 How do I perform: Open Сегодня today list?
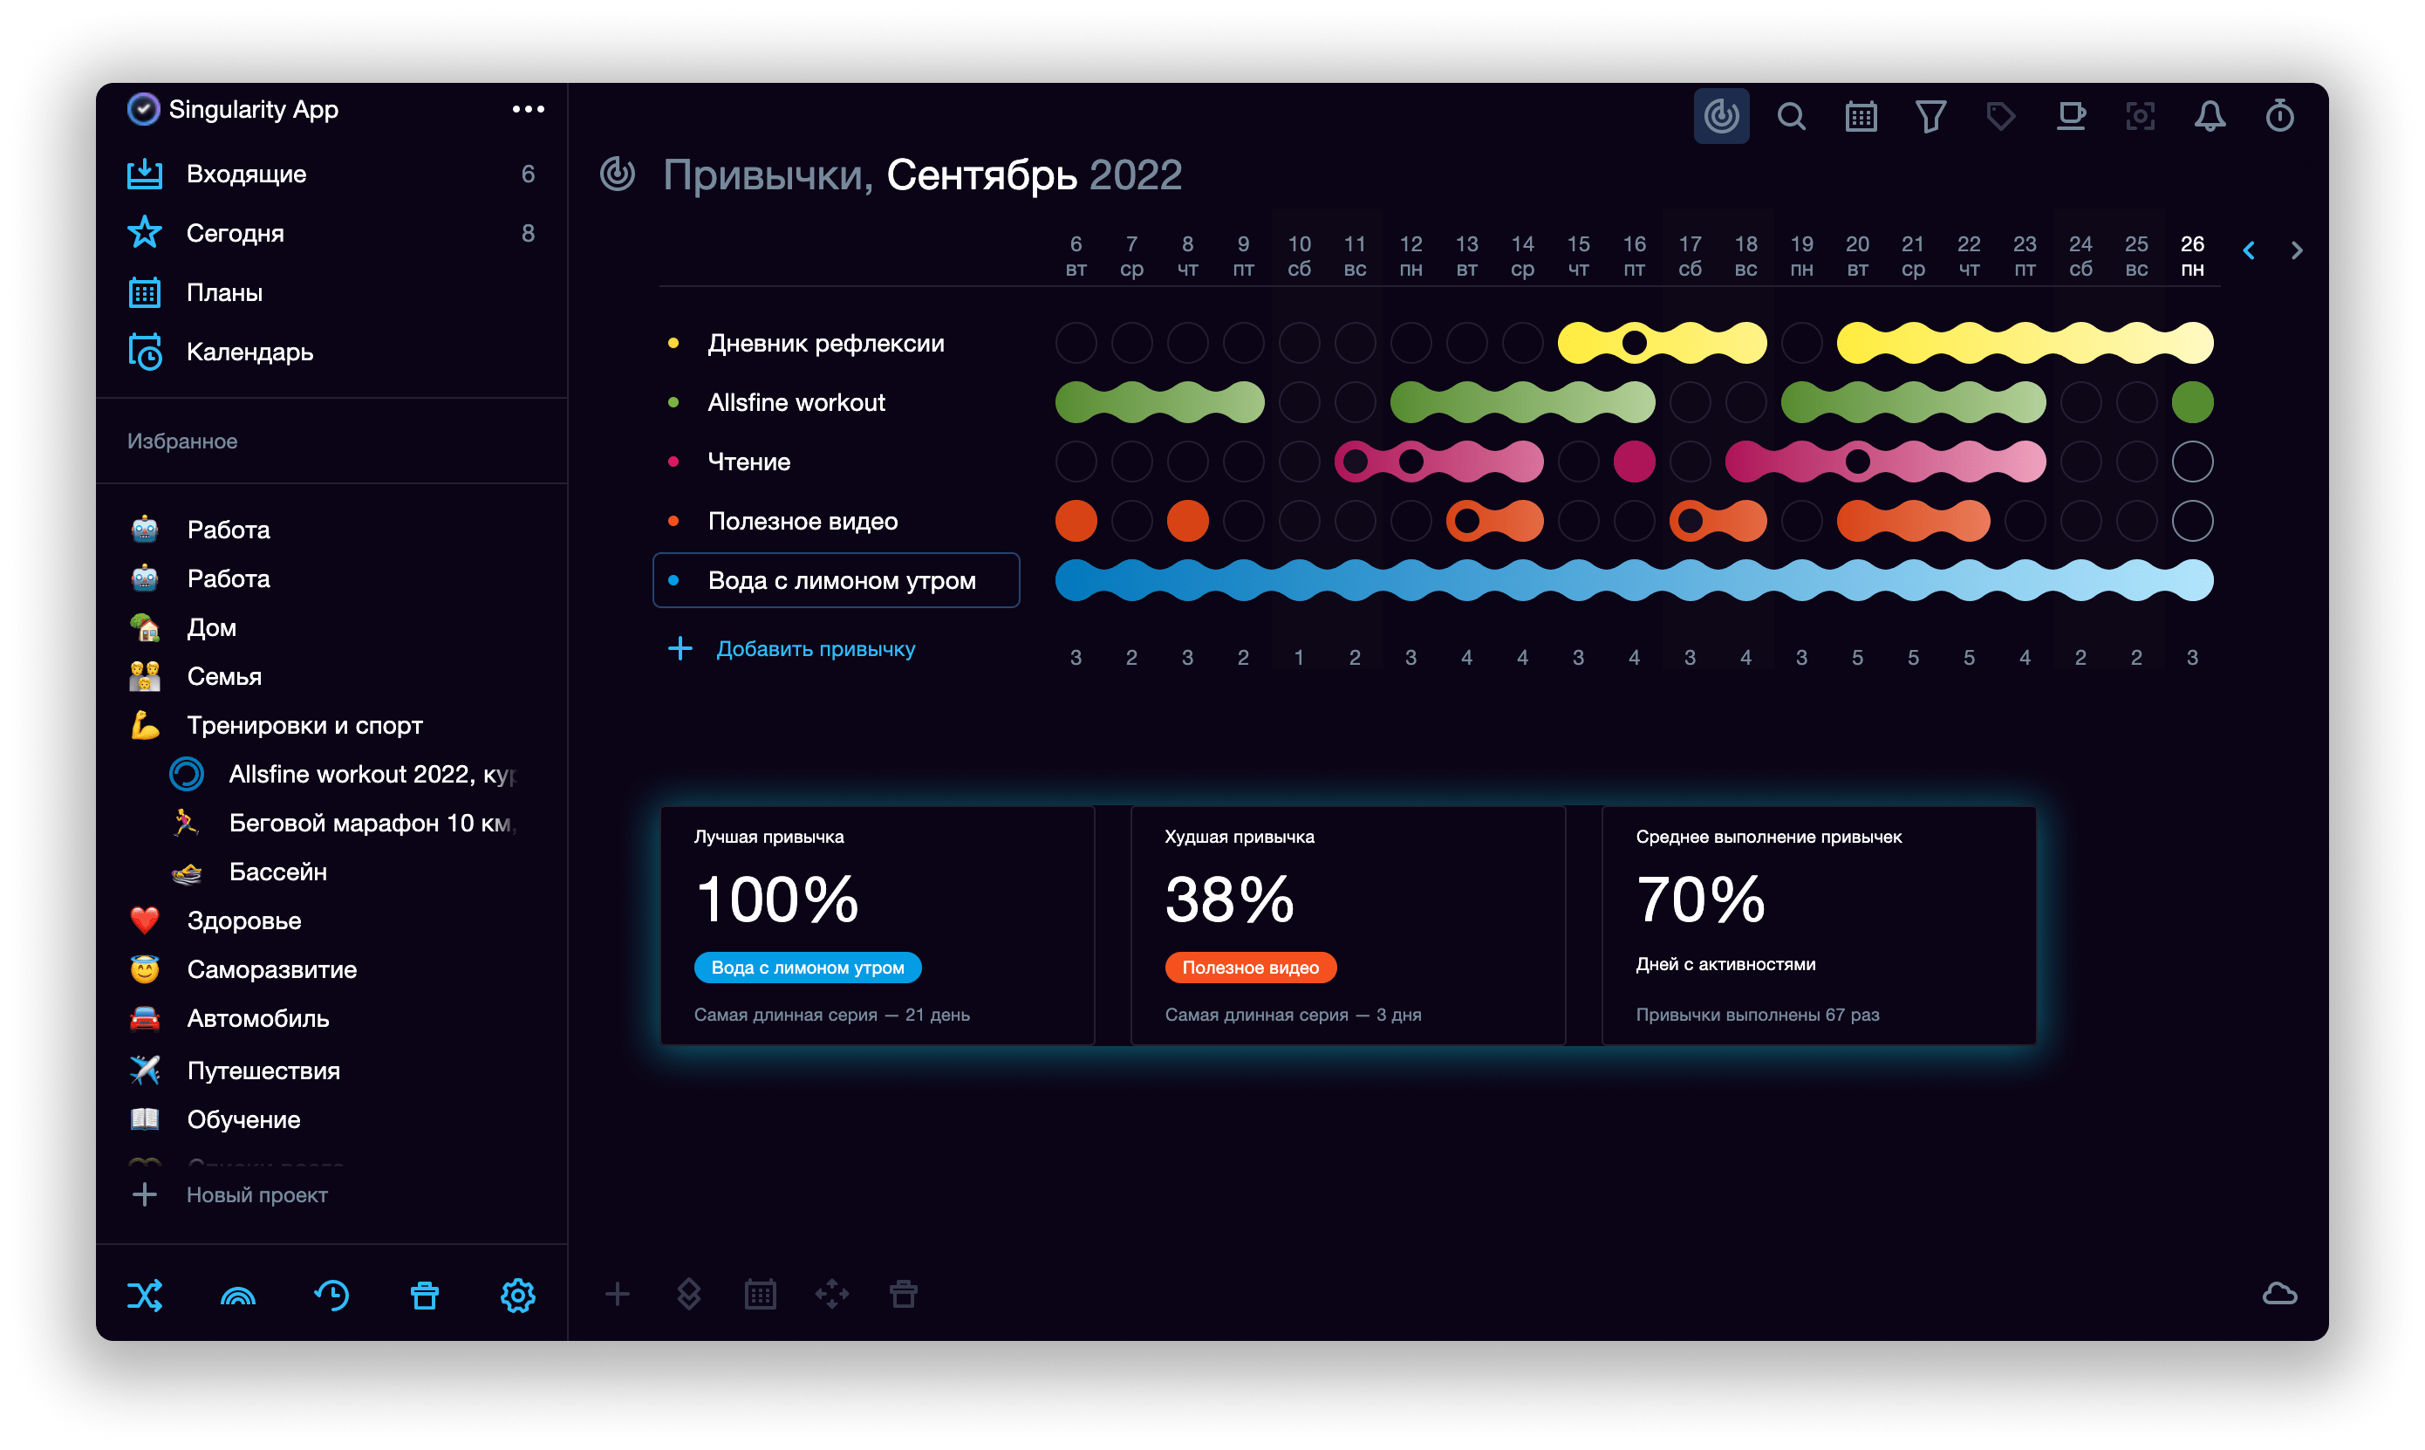tap(332, 234)
